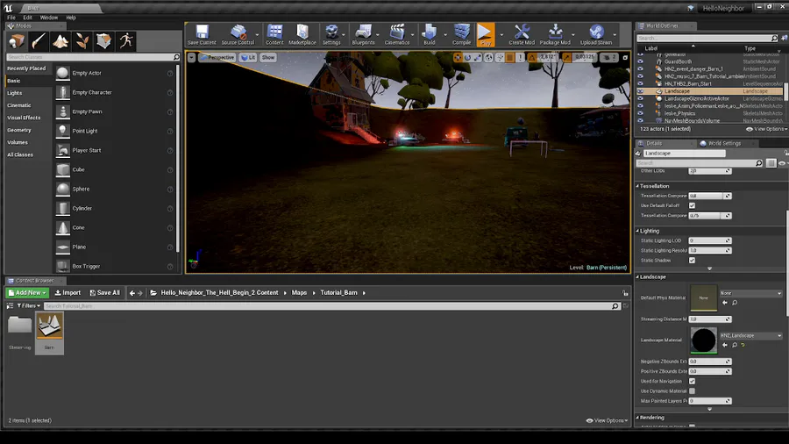Click the Perspective viewport button

[x=217, y=57]
